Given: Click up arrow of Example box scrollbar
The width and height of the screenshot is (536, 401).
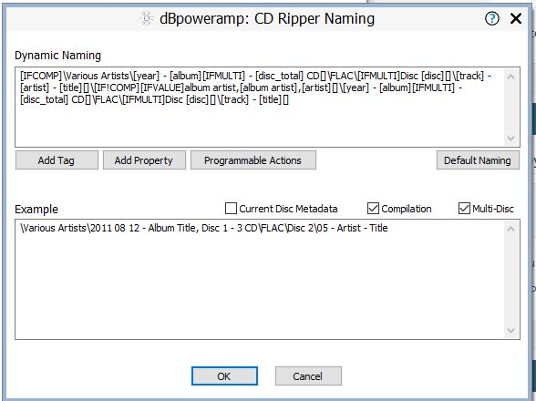Looking at the screenshot, I should pyautogui.click(x=510, y=229).
